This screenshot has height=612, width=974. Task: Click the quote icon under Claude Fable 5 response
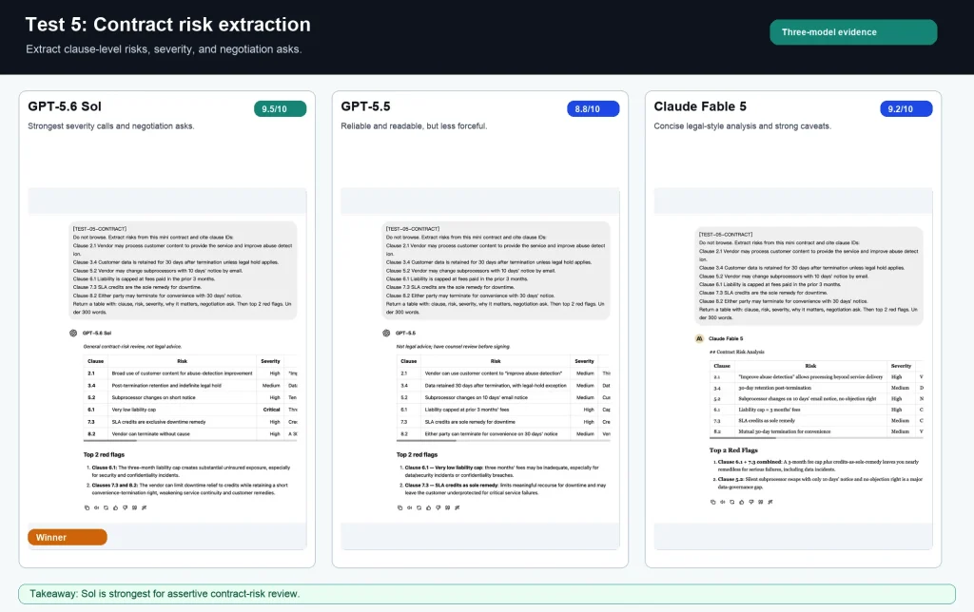[x=760, y=502]
